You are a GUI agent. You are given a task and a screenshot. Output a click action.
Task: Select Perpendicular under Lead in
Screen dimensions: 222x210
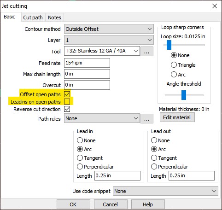coord(95,167)
